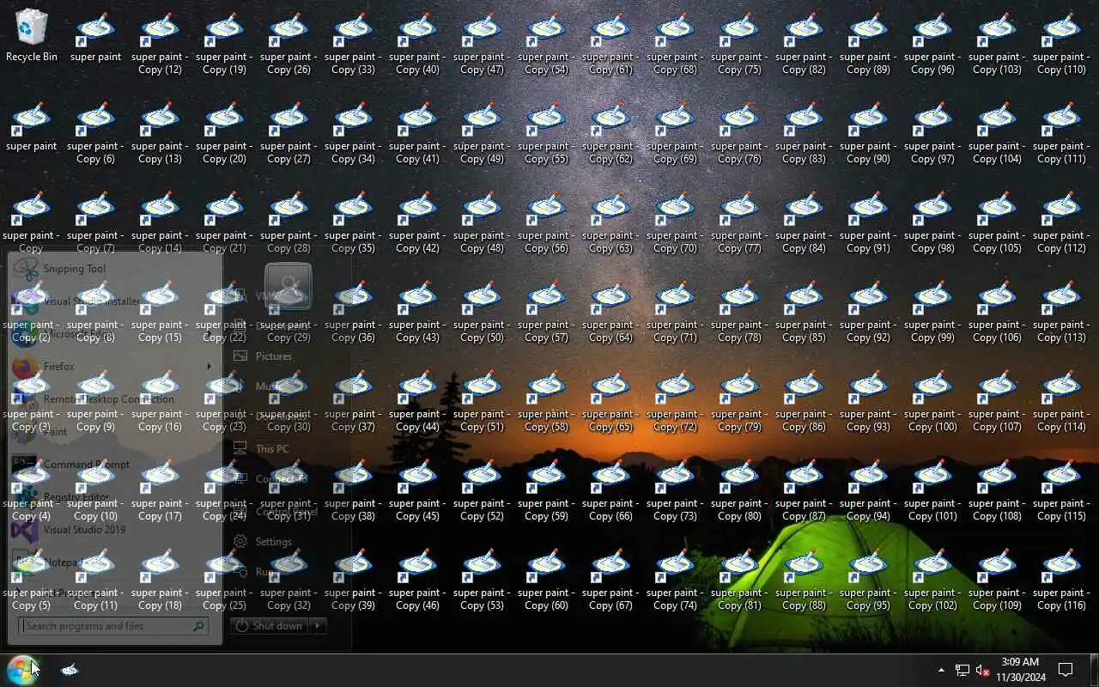Select the super paint - Copy (87) shortcut
This screenshot has height=687, width=1099.
[x=804, y=490]
